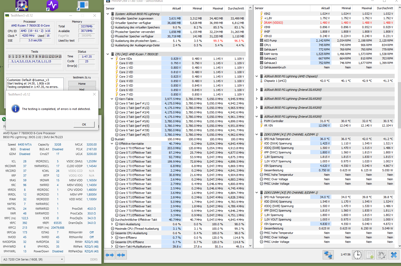The height and width of the screenshot is (266, 401).
Task: Click the Cycle value 25 field
Action: pos(87,61)
